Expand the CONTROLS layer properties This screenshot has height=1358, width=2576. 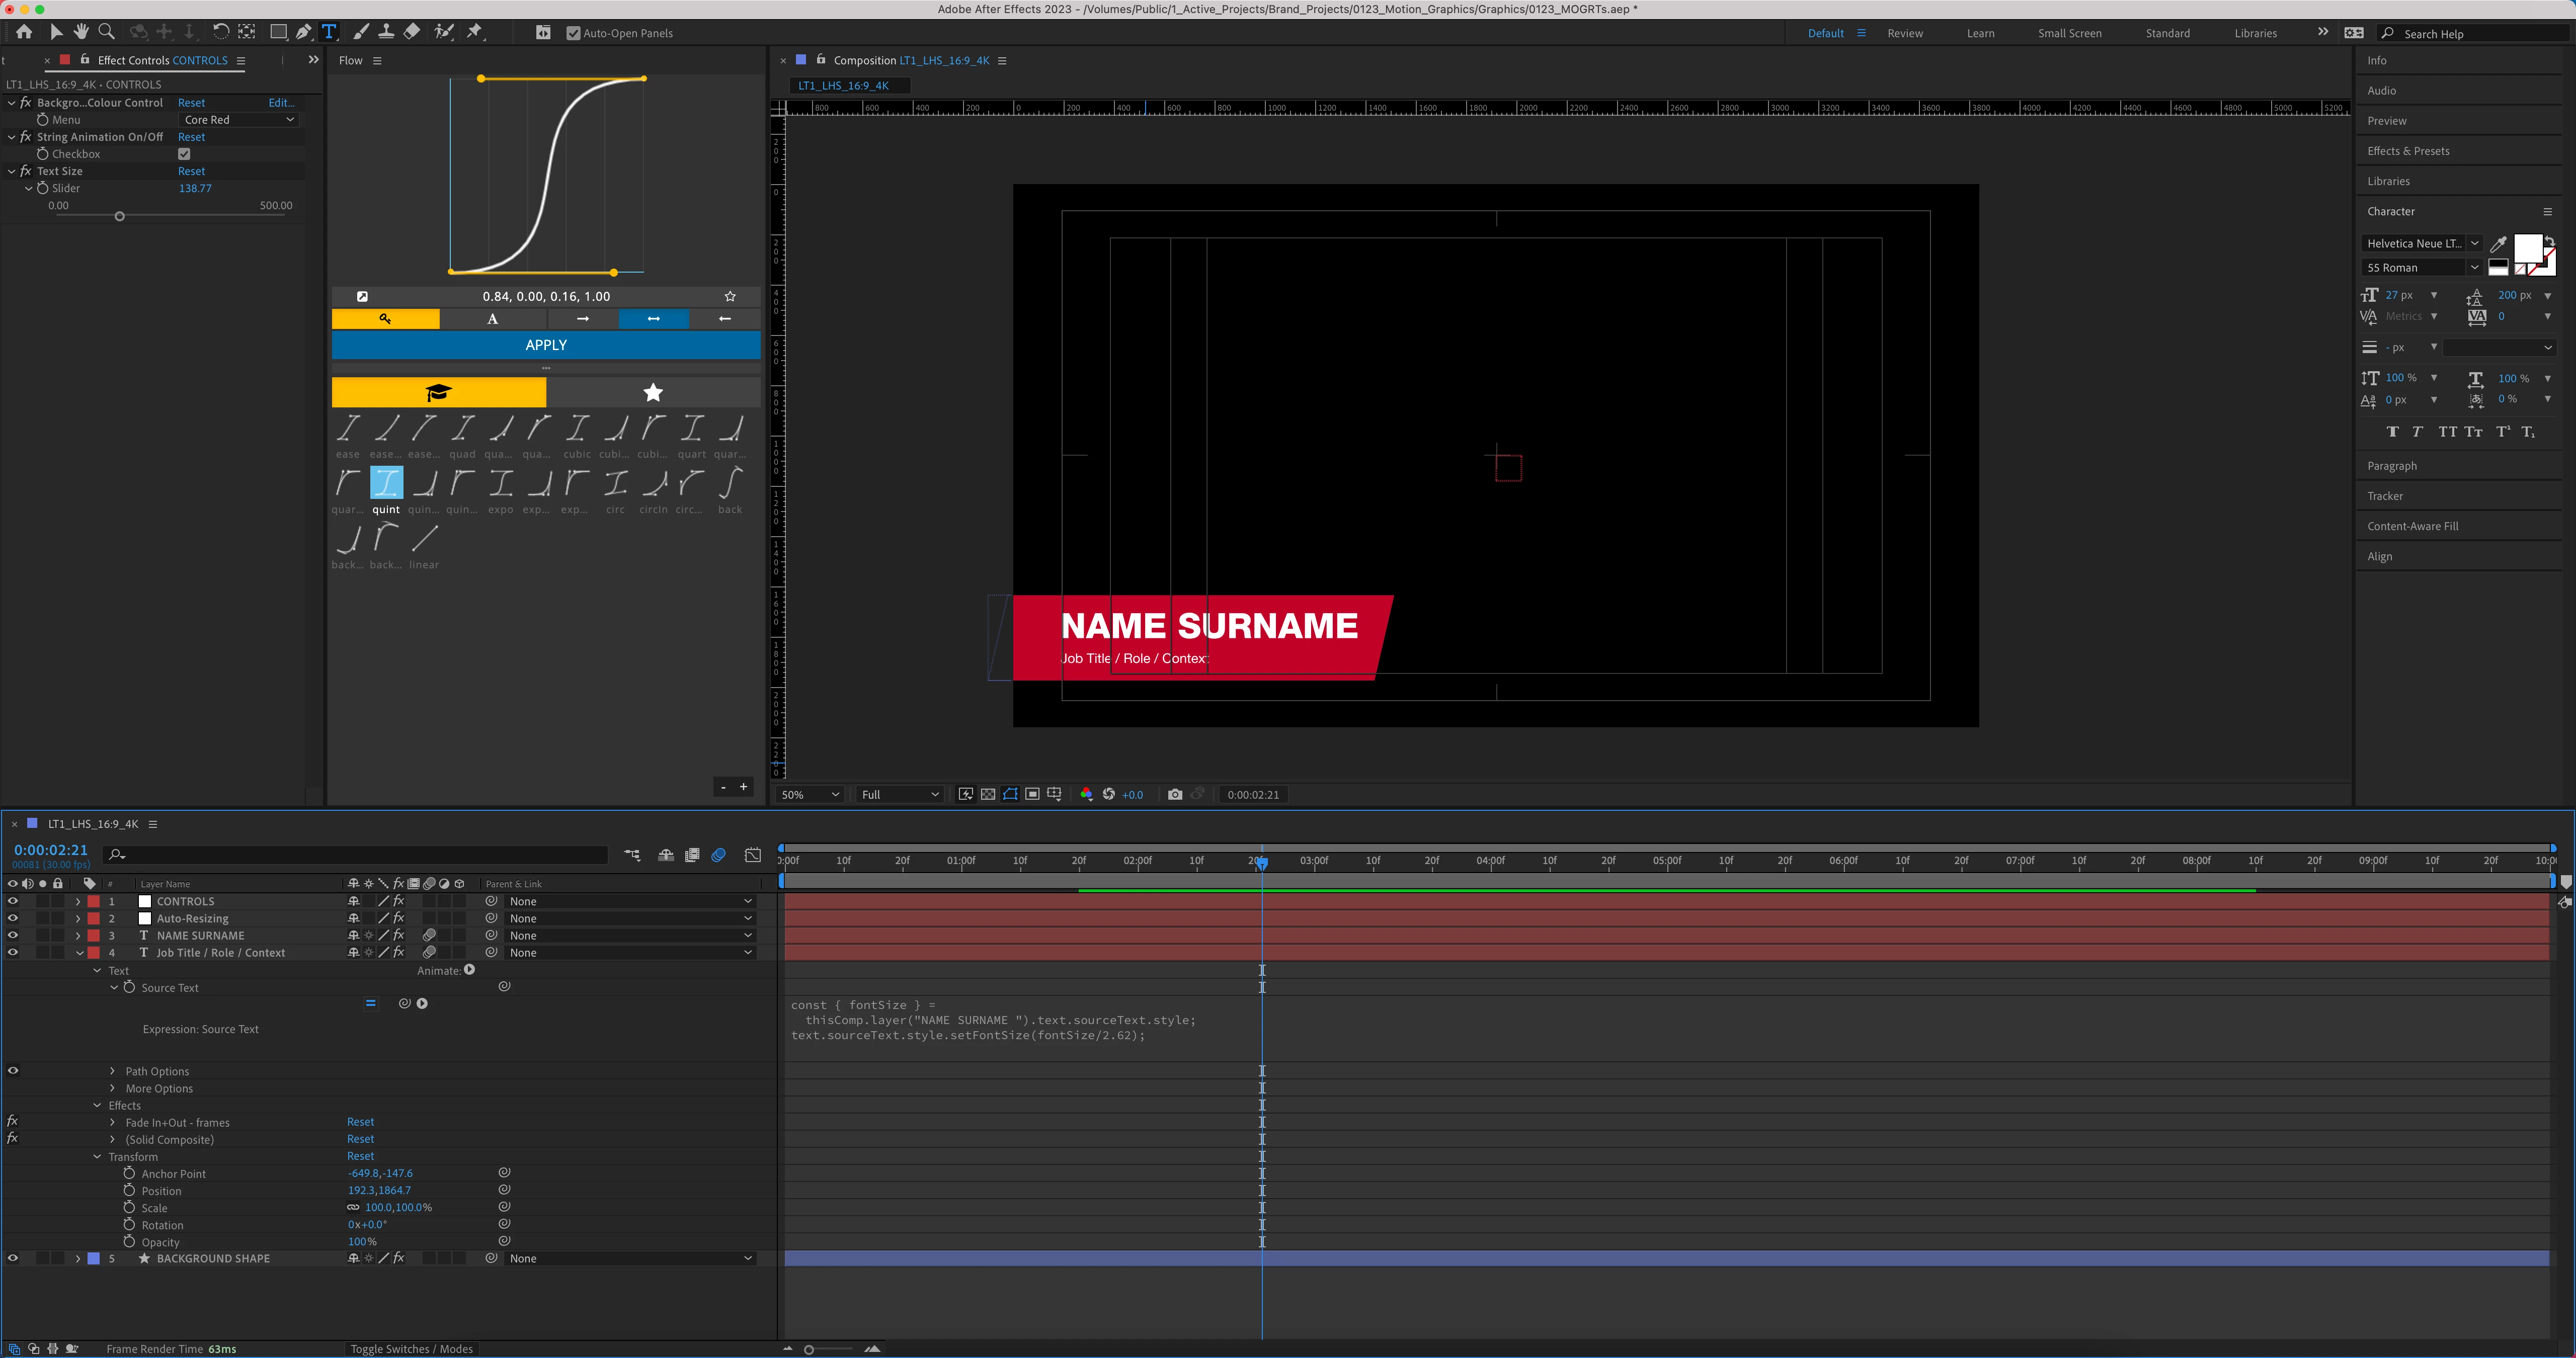78,901
